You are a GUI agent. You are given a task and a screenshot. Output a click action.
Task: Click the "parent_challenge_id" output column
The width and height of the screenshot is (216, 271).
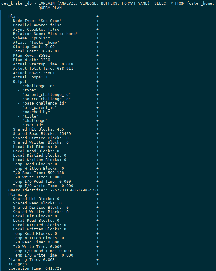coord(47,95)
